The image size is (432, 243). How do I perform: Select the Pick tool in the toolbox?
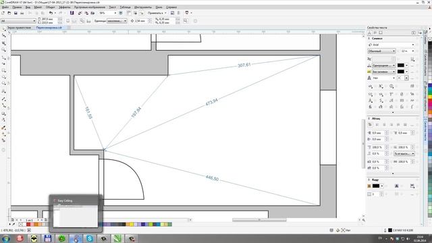point(3,29)
